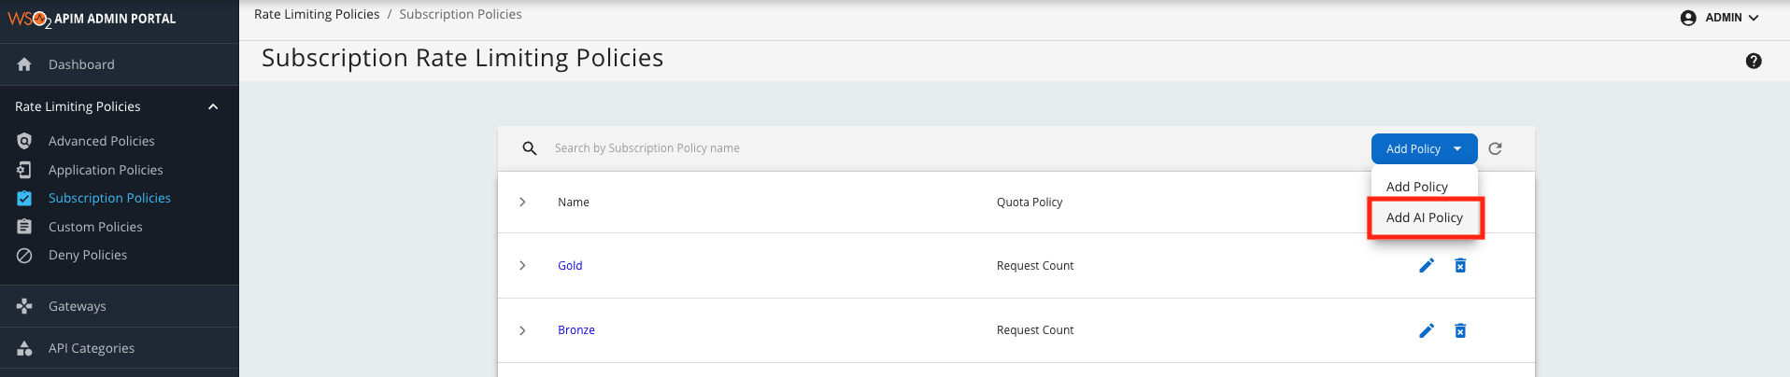
Task: Expand the Gold policy row
Action: click(x=522, y=266)
